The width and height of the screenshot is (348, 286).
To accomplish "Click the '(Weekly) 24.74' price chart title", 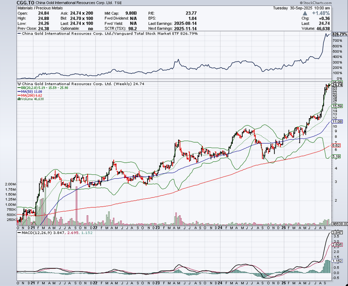I will [129, 84].
